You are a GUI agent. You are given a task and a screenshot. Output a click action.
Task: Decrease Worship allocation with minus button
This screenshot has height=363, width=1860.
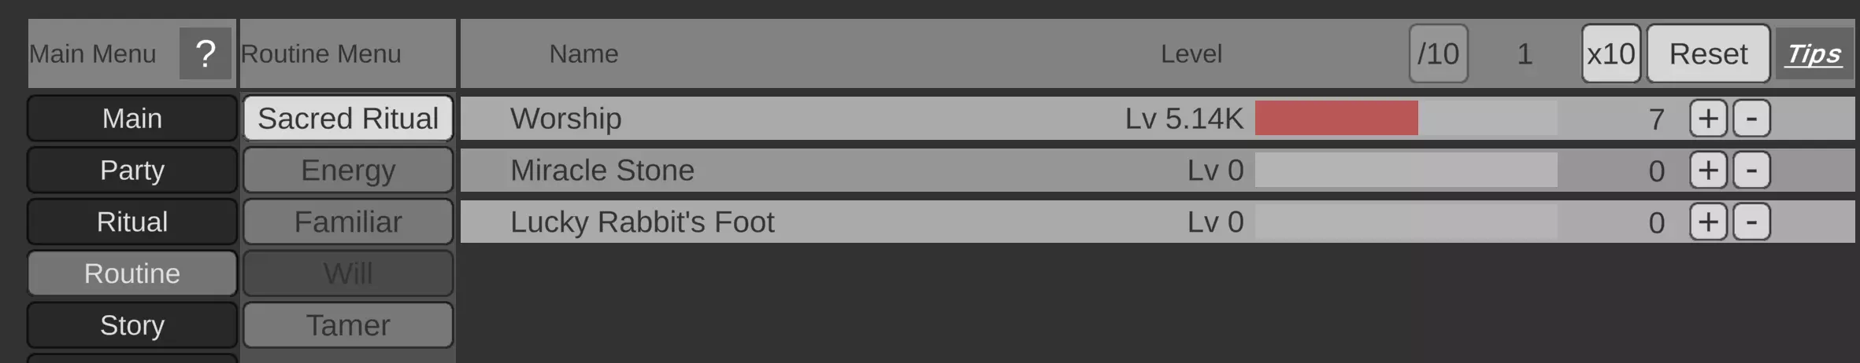[1751, 119]
